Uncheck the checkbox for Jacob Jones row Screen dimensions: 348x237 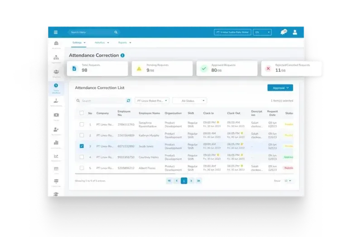(x=82, y=146)
